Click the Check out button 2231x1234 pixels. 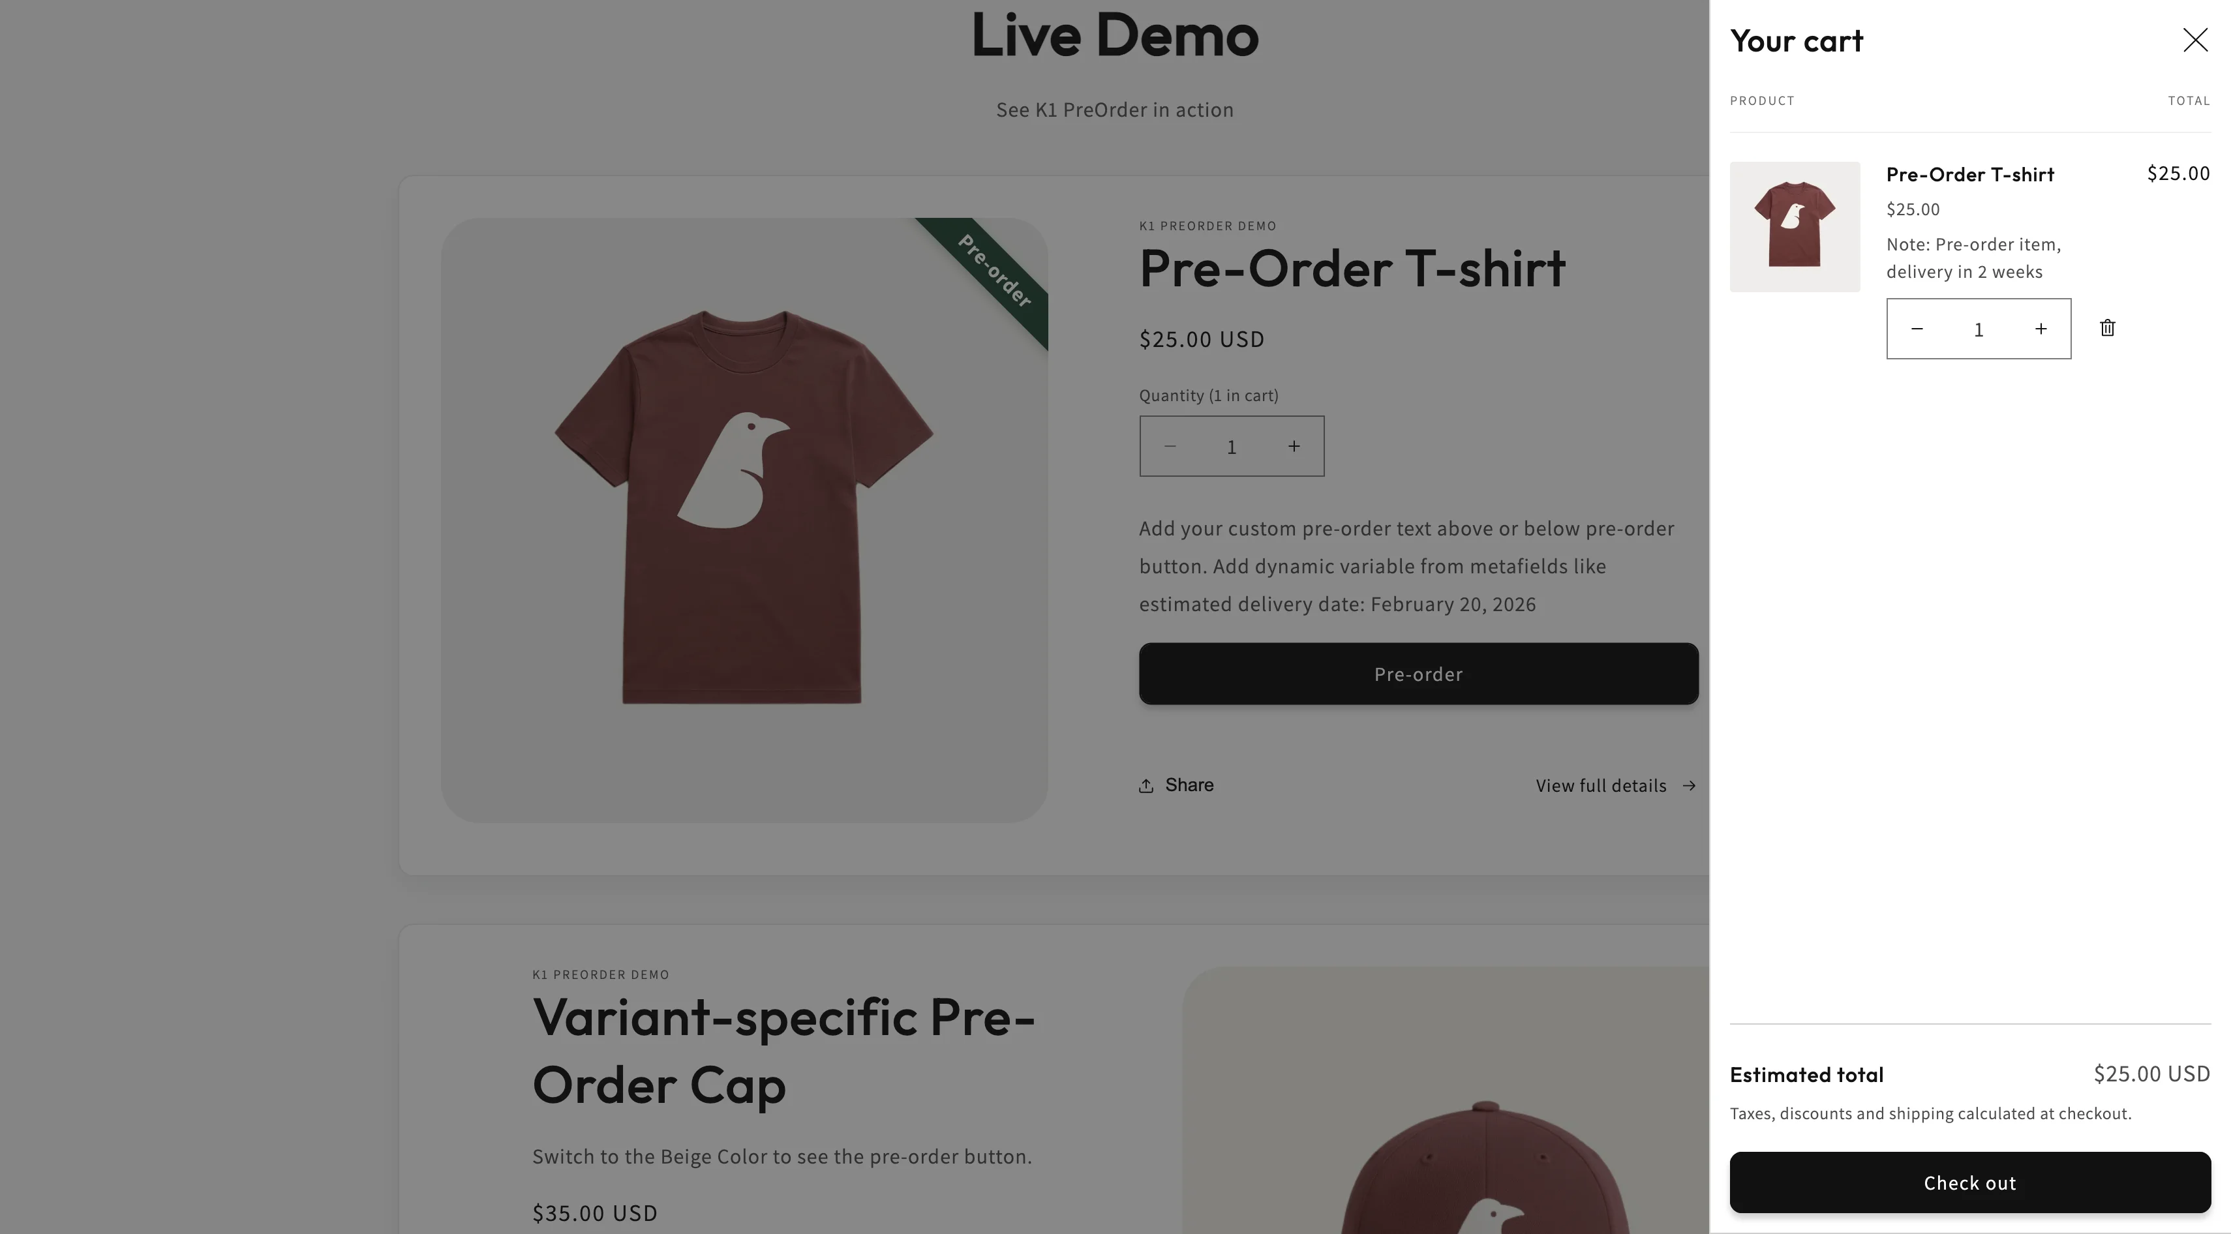(1969, 1182)
